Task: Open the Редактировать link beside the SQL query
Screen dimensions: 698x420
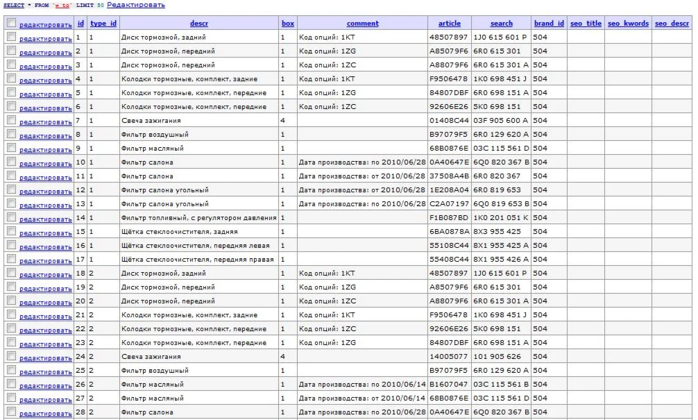Action: [136, 5]
